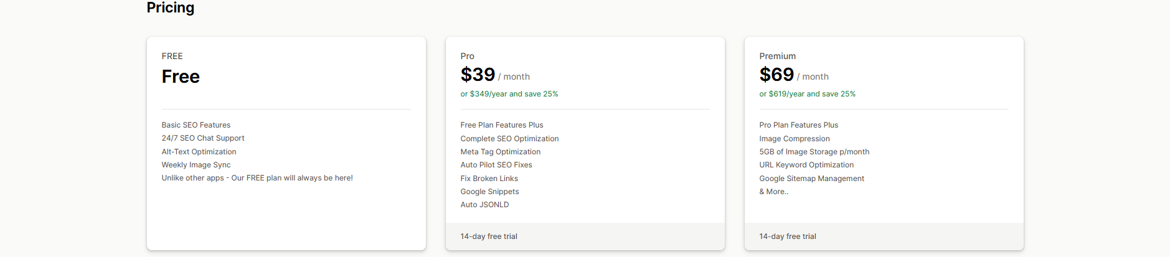Click the large Free price text
The height and width of the screenshot is (257, 1170).
[x=181, y=77]
